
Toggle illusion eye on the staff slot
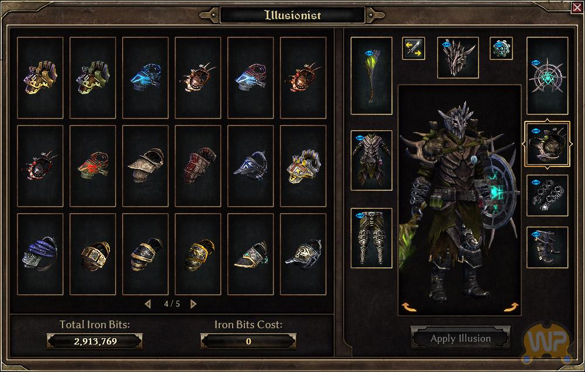click(369, 53)
